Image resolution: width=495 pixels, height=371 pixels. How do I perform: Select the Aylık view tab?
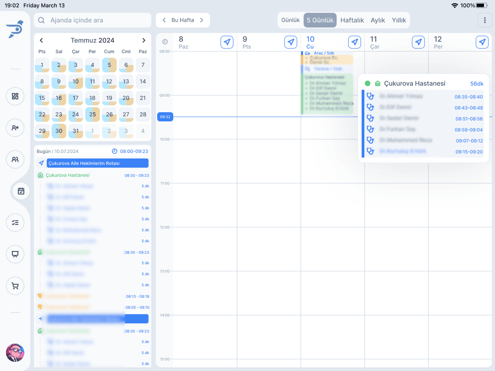[378, 20]
